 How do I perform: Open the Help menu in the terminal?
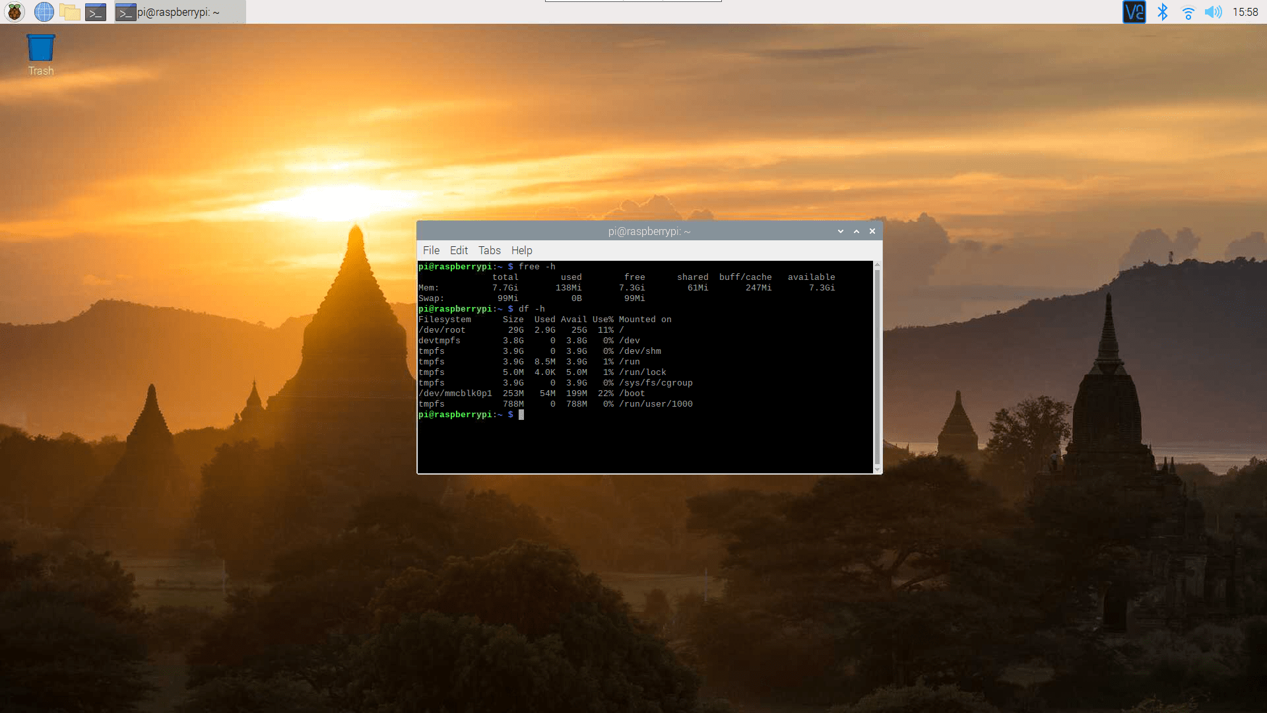click(x=521, y=250)
